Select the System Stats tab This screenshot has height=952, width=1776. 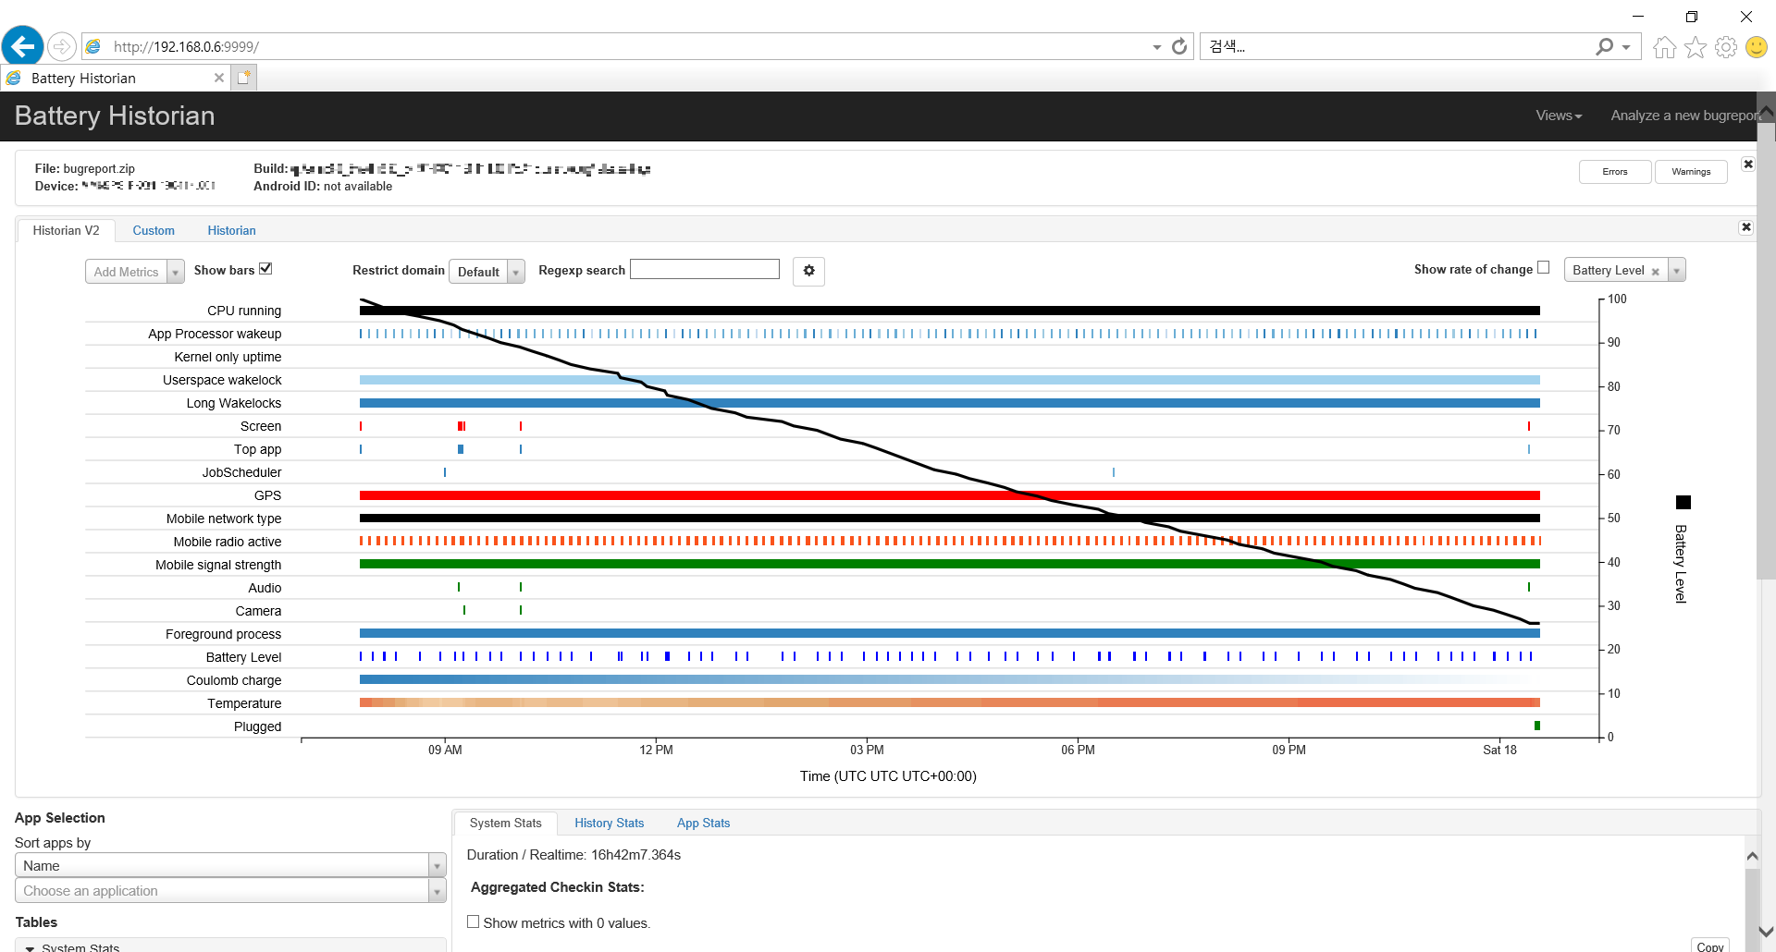coord(505,823)
